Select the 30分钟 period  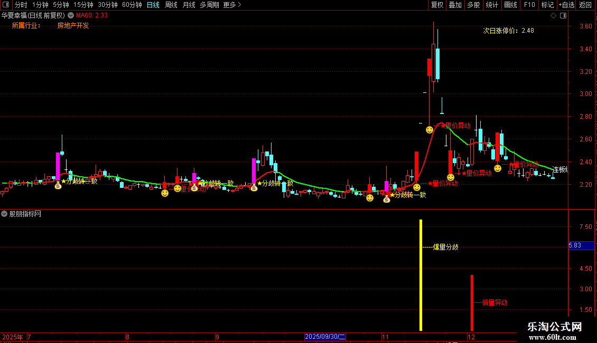click(108, 5)
